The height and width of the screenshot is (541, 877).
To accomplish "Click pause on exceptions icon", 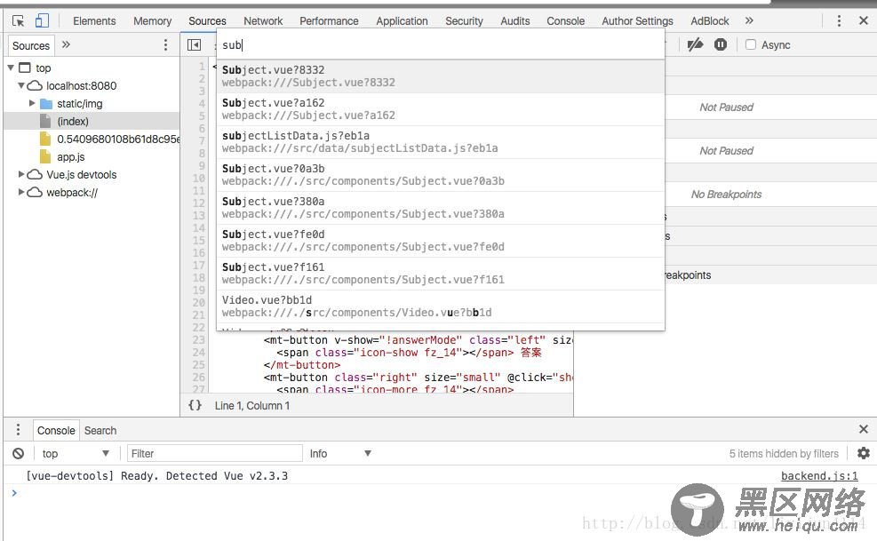I will point(721,44).
